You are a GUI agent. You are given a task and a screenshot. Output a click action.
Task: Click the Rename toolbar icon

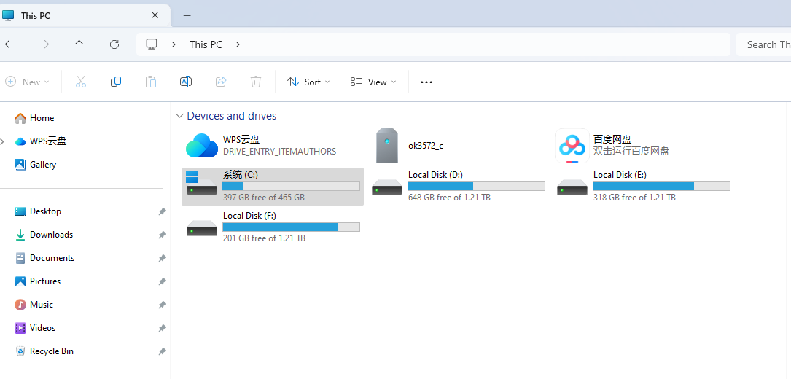(186, 82)
